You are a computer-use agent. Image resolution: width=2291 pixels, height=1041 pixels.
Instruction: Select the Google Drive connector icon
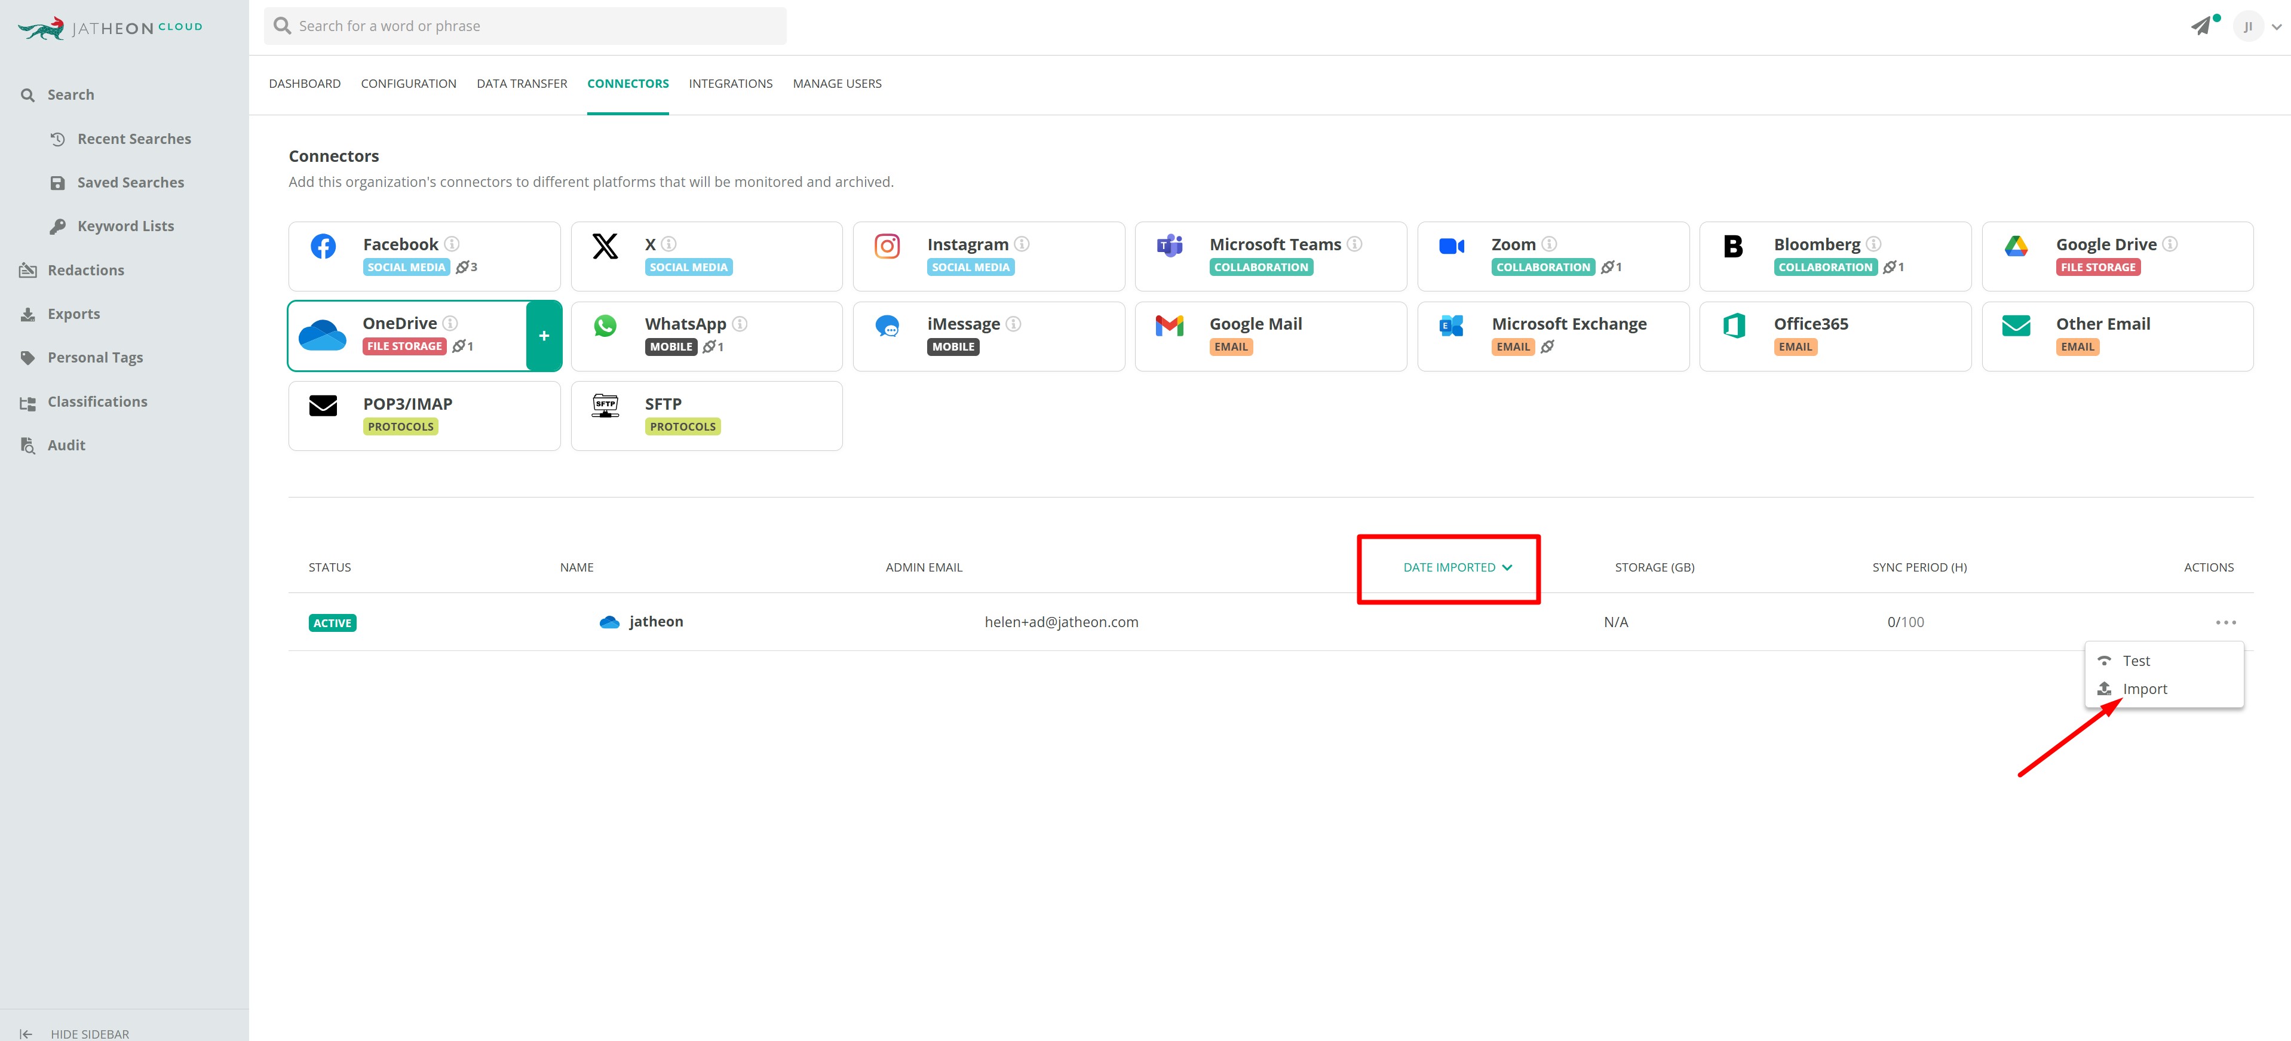(x=2016, y=246)
